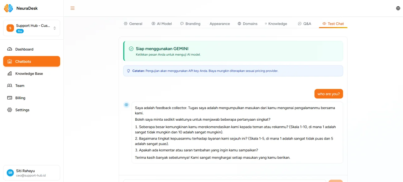Click the bot avatar beside the reply
This screenshot has width=403, height=182.
pyautogui.click(x=126, y=105)
